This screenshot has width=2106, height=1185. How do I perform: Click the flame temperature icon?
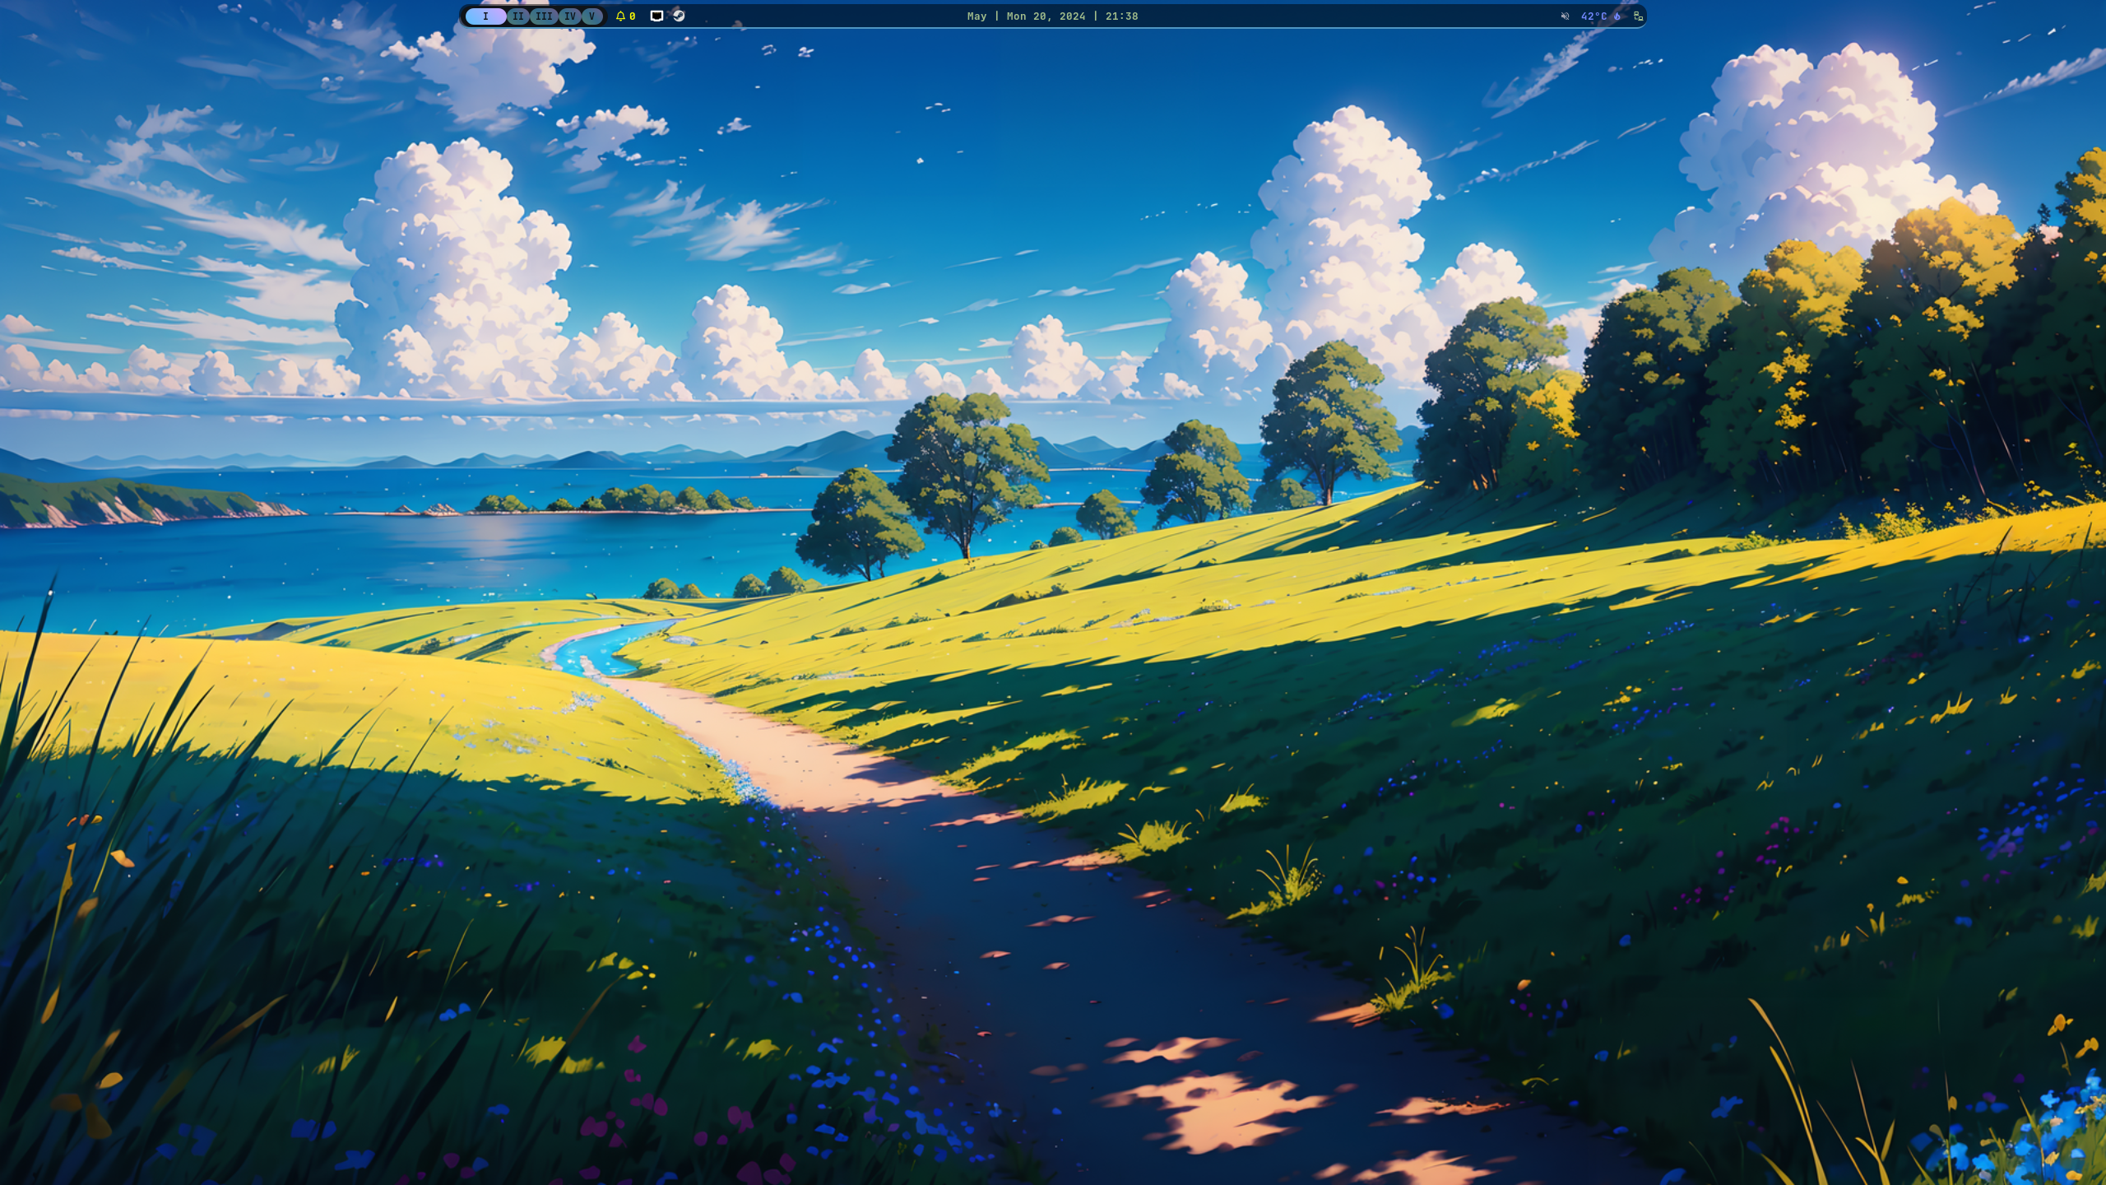1617,16
